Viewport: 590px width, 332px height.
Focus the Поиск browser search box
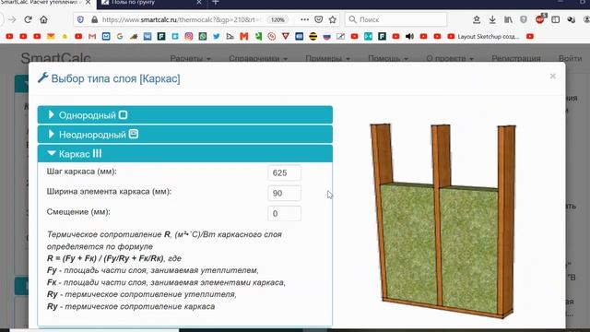point(395,19)
